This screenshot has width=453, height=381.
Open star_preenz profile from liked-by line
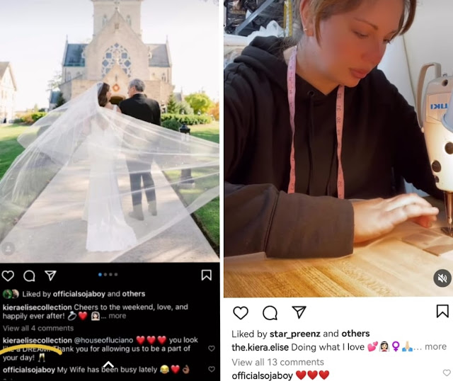(x=295, y=334)
